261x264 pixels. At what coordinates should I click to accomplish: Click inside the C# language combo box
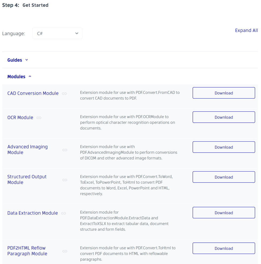click(x=54, y=33)
